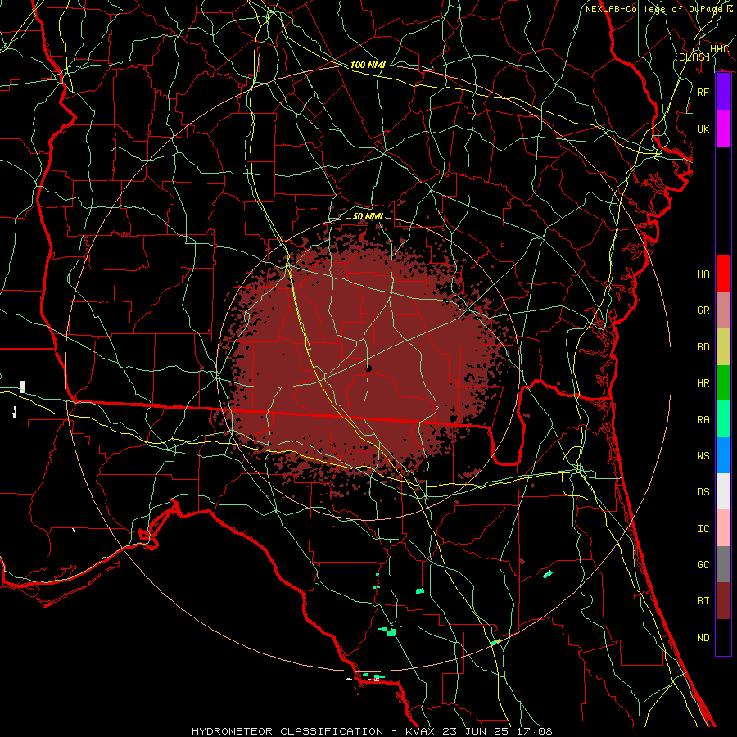Click the RA legend label
This screenshot has height=737, width=737.
703,420
